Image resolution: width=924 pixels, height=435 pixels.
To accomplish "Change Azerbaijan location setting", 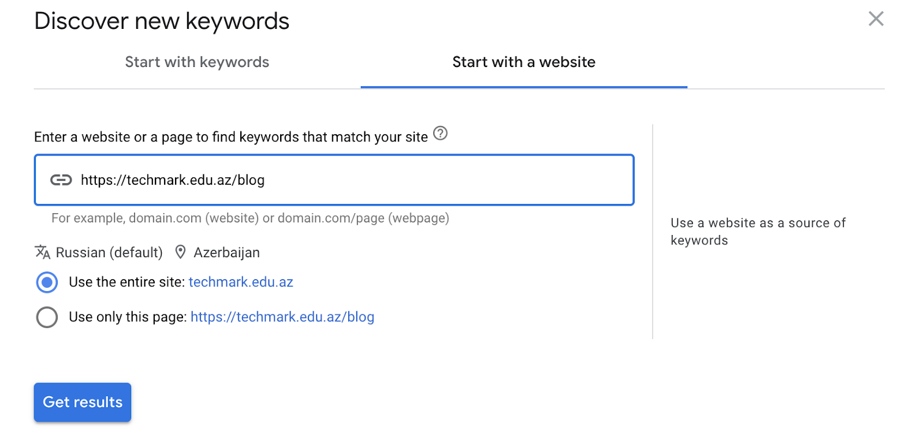I will point(226,252).
